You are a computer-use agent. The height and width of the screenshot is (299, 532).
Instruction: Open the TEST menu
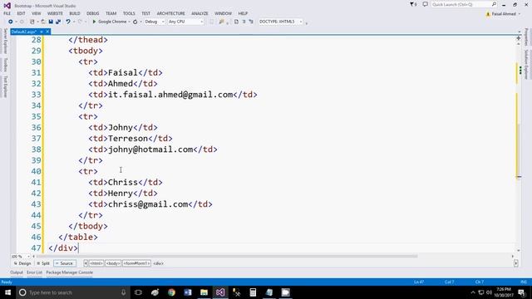pos(146,13)
